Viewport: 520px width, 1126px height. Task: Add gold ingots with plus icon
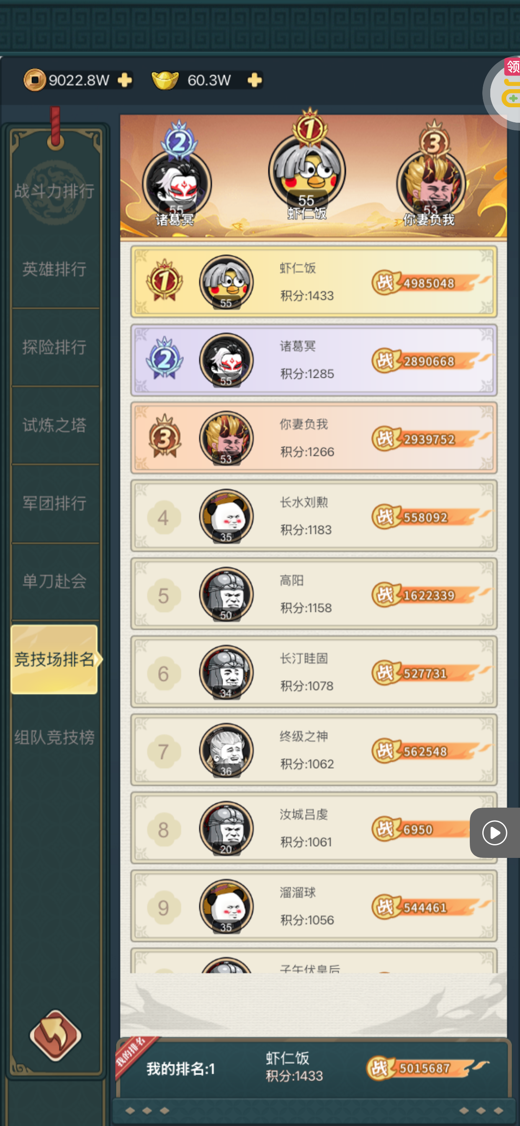254,80
